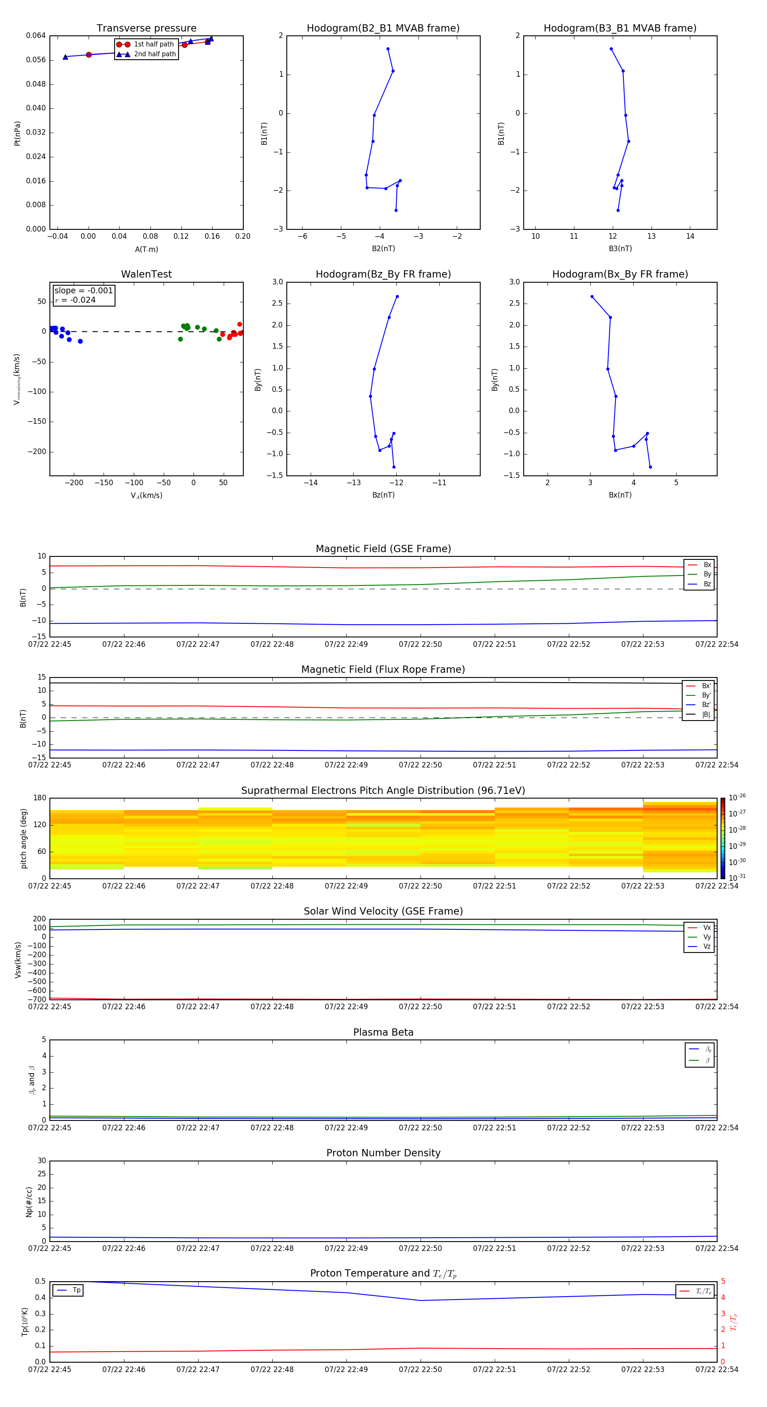767x1407 pixels.
Task: Click the 'Hodogram(B3_B1 MVAB frame)' title
Action: pos(620,28)
